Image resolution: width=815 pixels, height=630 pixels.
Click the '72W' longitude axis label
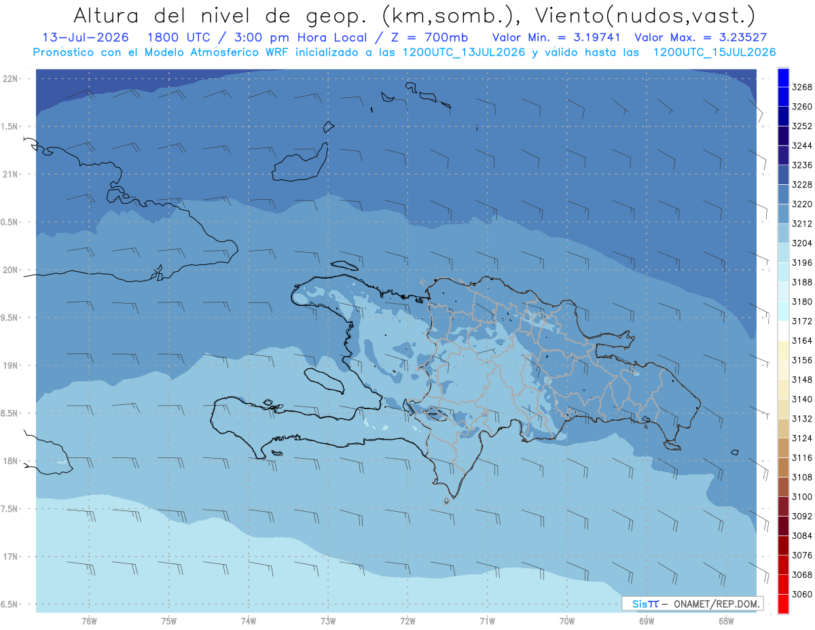click(x=407, y=621)
